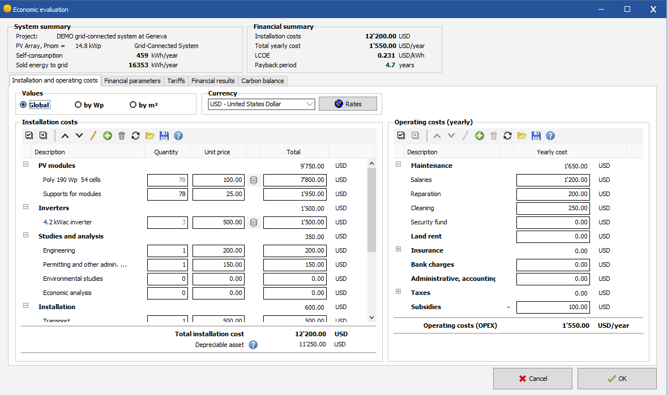
Task: Load operating costs template from folder
Action: tap(522, 136)
